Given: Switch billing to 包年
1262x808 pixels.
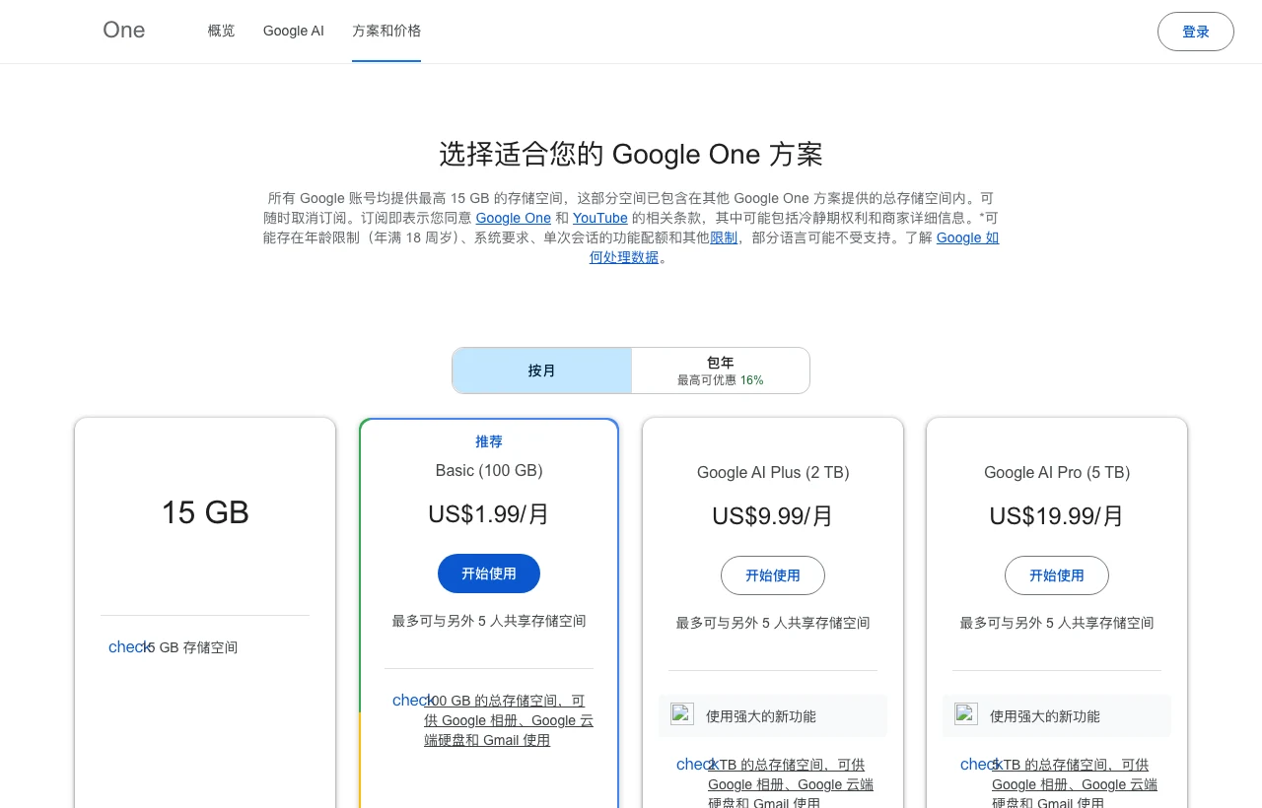Looking at the screenshot, I should 721,370.
